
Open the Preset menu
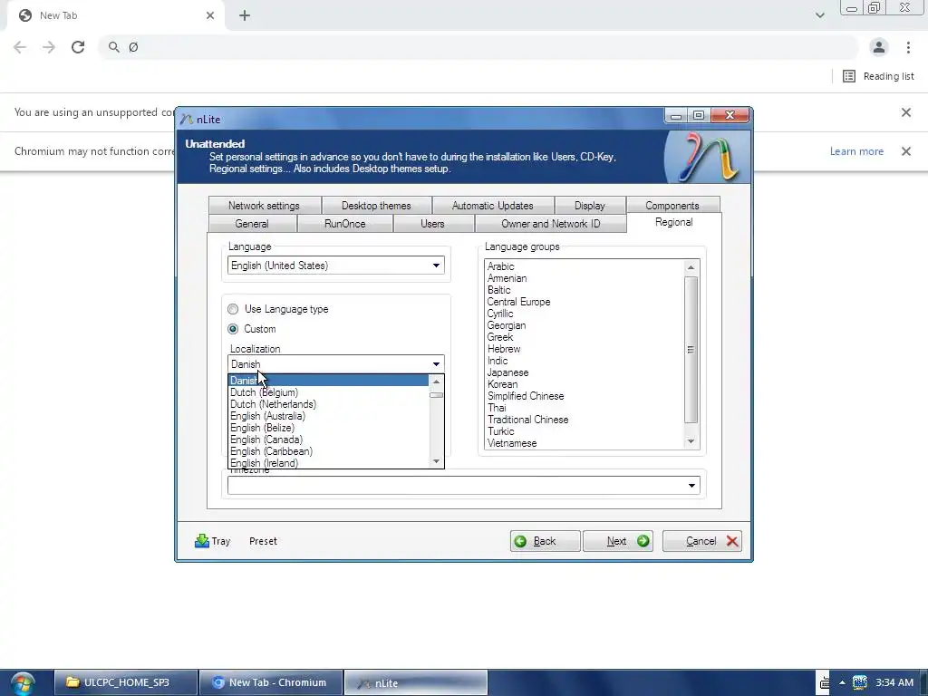point(264,541)
